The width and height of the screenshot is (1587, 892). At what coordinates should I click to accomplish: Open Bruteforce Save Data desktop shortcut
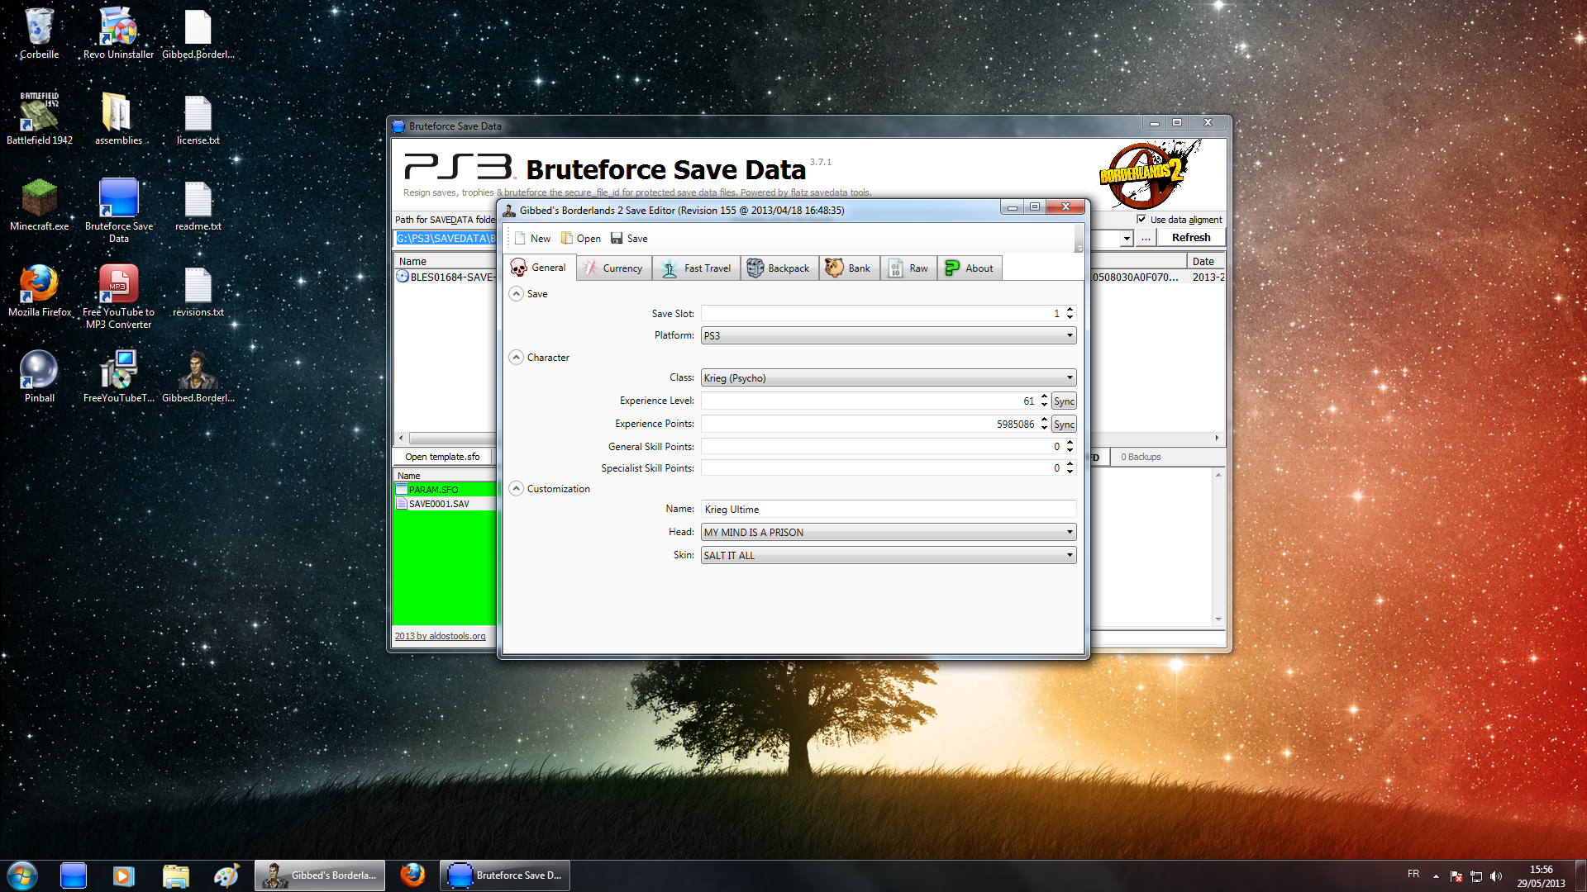click(118, 211)
